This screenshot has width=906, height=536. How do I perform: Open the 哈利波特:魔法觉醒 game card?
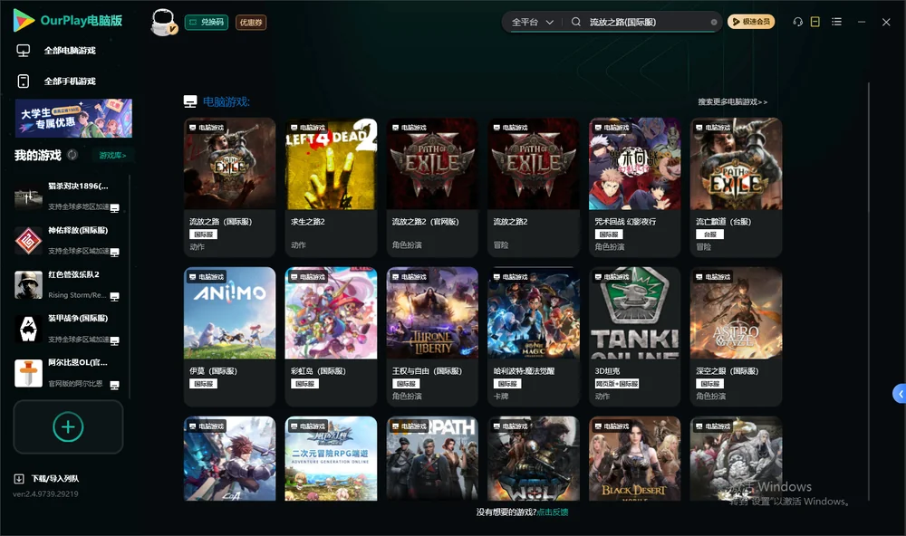point(534,336)
